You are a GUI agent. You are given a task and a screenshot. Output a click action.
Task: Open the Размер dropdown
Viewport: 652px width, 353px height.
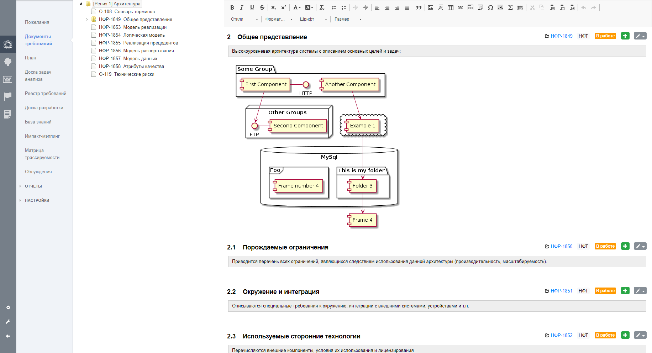(348, 19)
